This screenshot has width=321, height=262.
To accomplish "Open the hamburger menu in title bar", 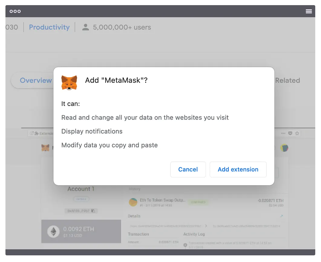I will point(309,11).
